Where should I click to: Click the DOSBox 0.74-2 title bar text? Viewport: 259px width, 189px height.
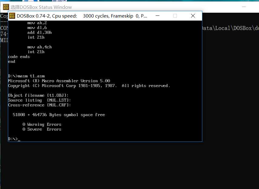(x=82, y=16)
